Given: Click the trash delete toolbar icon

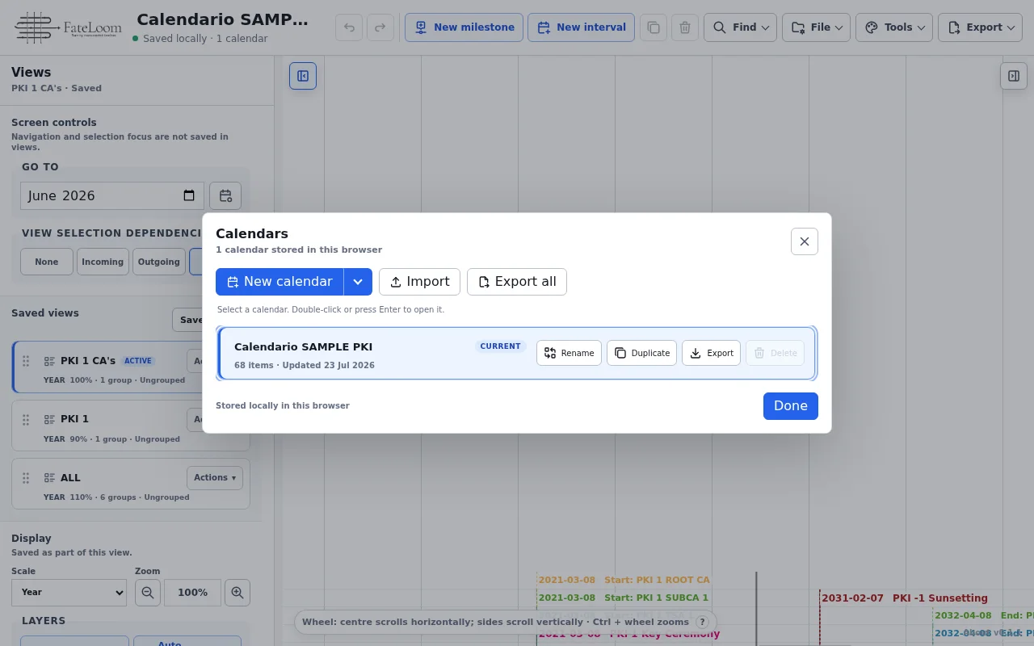Looking at the screenshot, I should pos(685,27).
